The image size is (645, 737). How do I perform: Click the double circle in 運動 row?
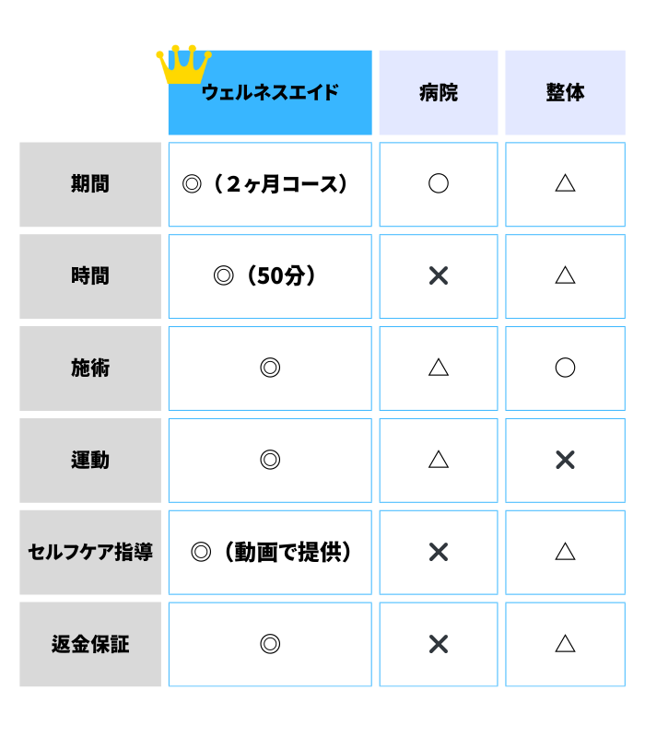click(x=270, y=459)
